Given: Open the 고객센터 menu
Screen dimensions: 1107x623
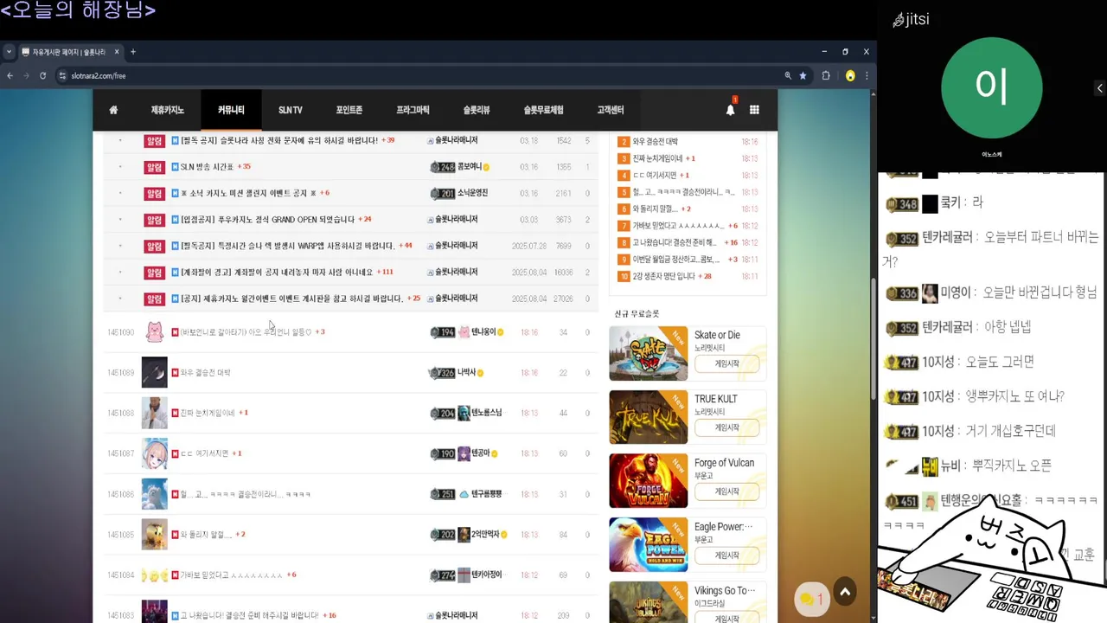Looking at the screenshot, I should 610,110.
